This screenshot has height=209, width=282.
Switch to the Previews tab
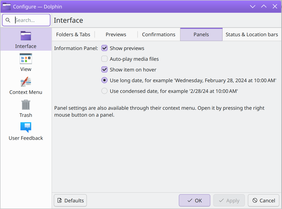pyautogui.click(x=116, y=34)
